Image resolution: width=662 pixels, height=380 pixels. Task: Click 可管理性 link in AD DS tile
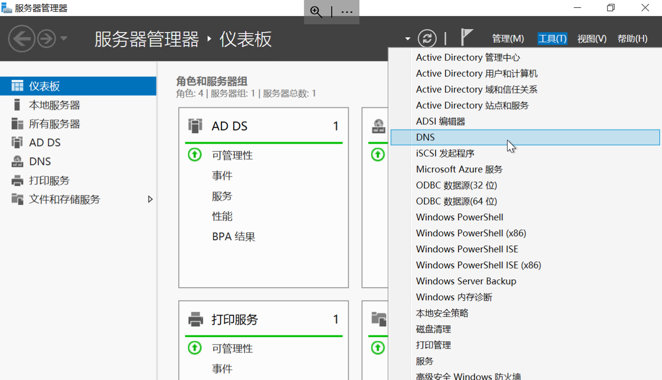point(232,155)
